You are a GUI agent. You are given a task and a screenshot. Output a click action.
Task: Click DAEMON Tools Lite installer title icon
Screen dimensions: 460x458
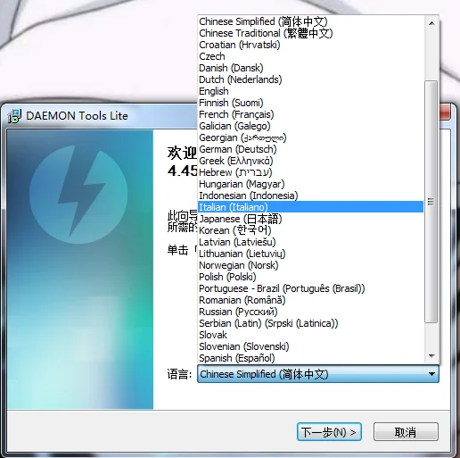pyautogui.click(x=14, y=116)
